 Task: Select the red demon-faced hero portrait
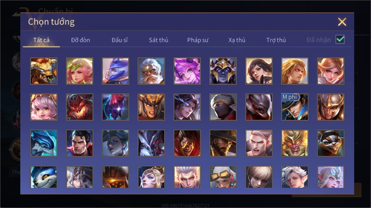(80, 107)
